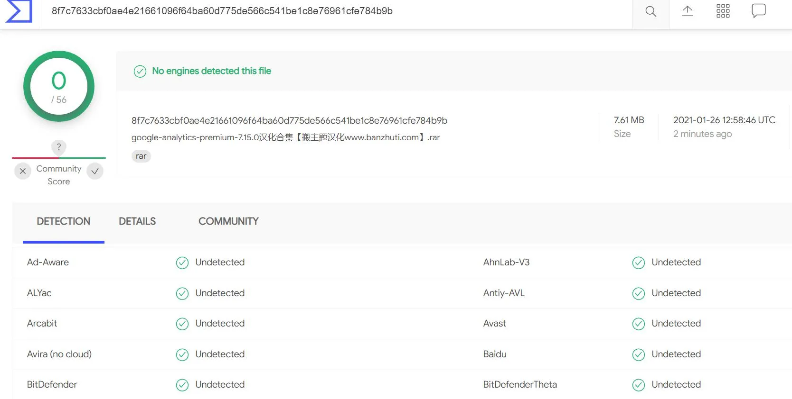Click the google-analytics-premium rar file name
Image resolution: width=792 pixels, height=399 pixels.
click(x=286, y=137)
